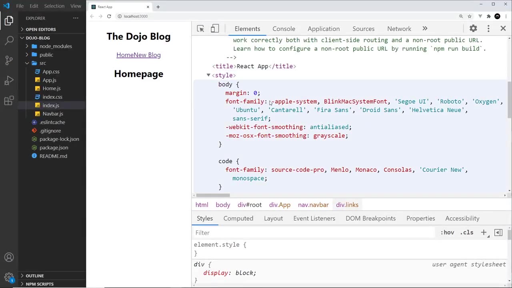Open the File menu in VS Code
Screen dimensions: 512x288
tap(20, 6)
